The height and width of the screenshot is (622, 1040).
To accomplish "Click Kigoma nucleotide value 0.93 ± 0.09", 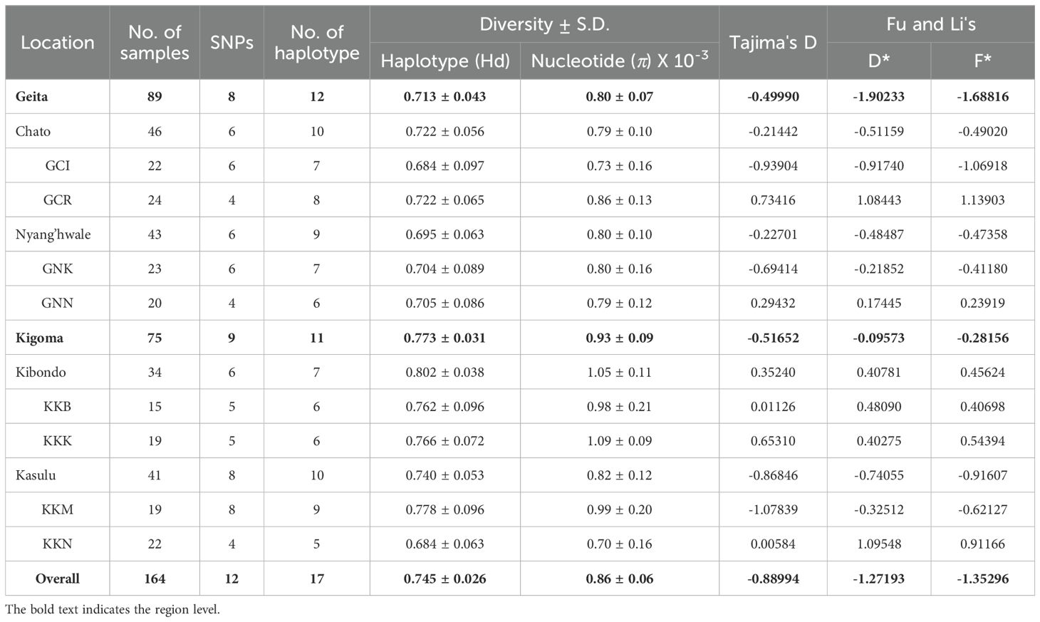I will pos(620,338).
